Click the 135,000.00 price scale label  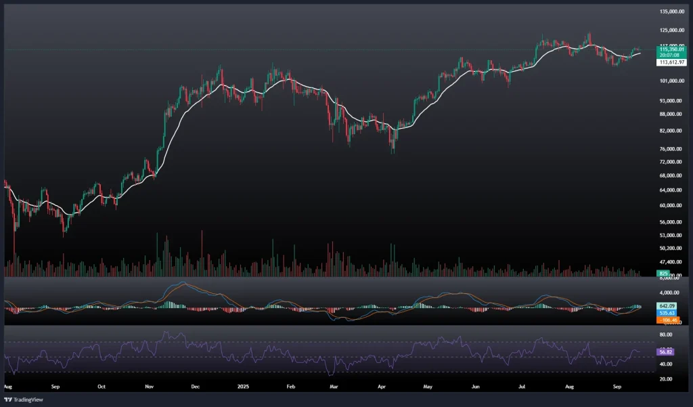[673, 12]
